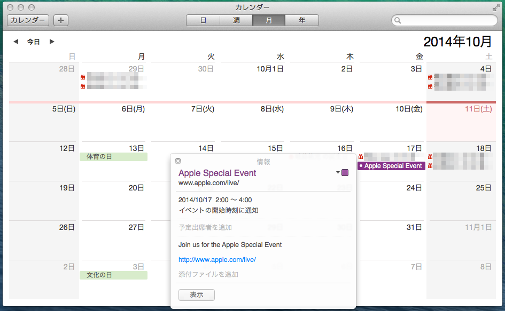Select the Apple Special Event entry on 17日
505x311 pixels.
coord(391,166)
